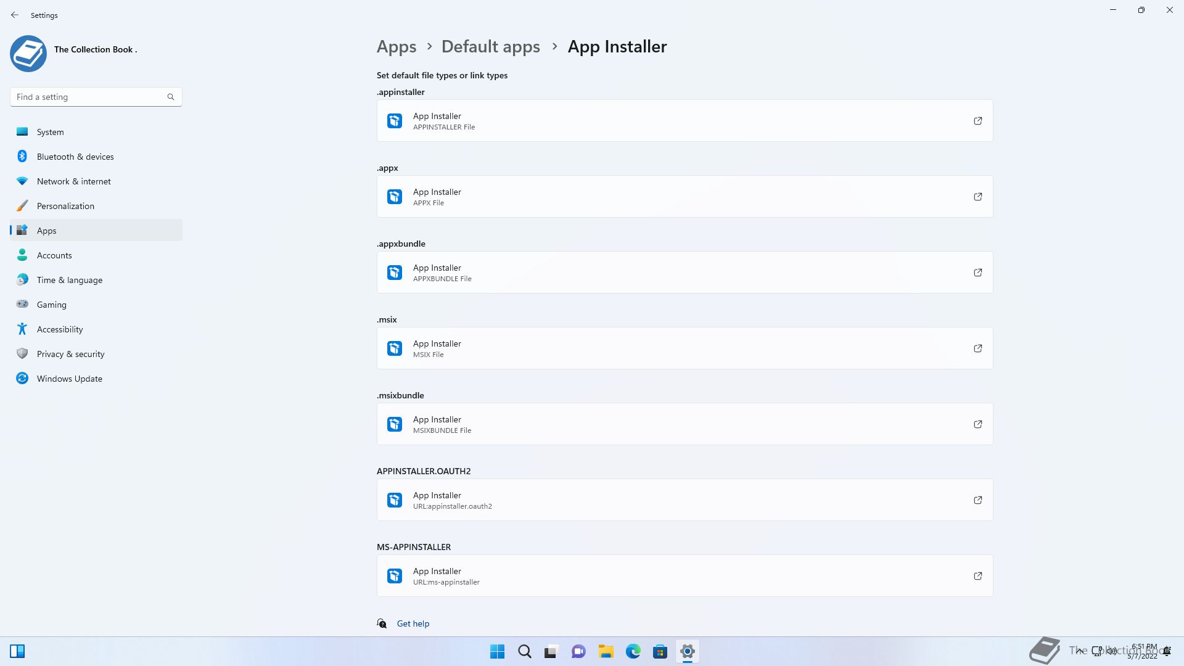
Task: Open File Explorer from taskbar
Action: pos(606,652)
